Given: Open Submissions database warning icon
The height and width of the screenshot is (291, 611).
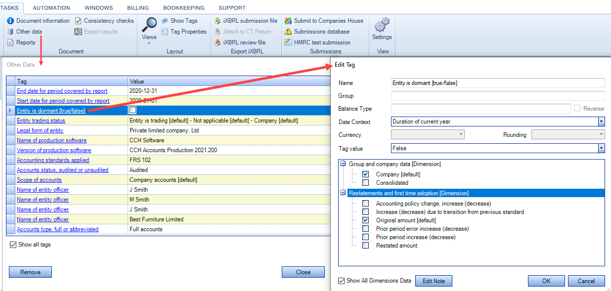Looking at the screenshot, I should [x=288, y=32].
